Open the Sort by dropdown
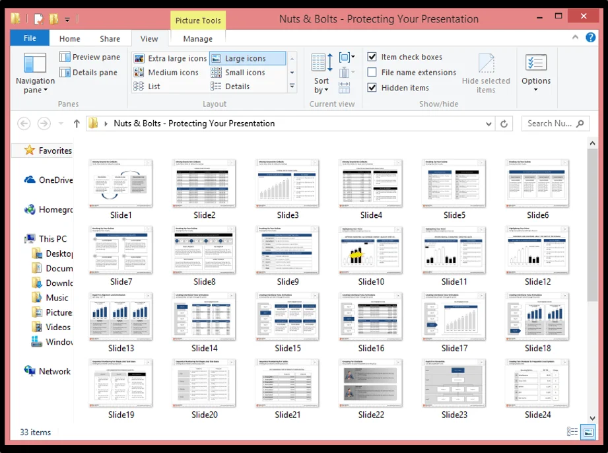 pyautogui.click(x=321, y=74)
